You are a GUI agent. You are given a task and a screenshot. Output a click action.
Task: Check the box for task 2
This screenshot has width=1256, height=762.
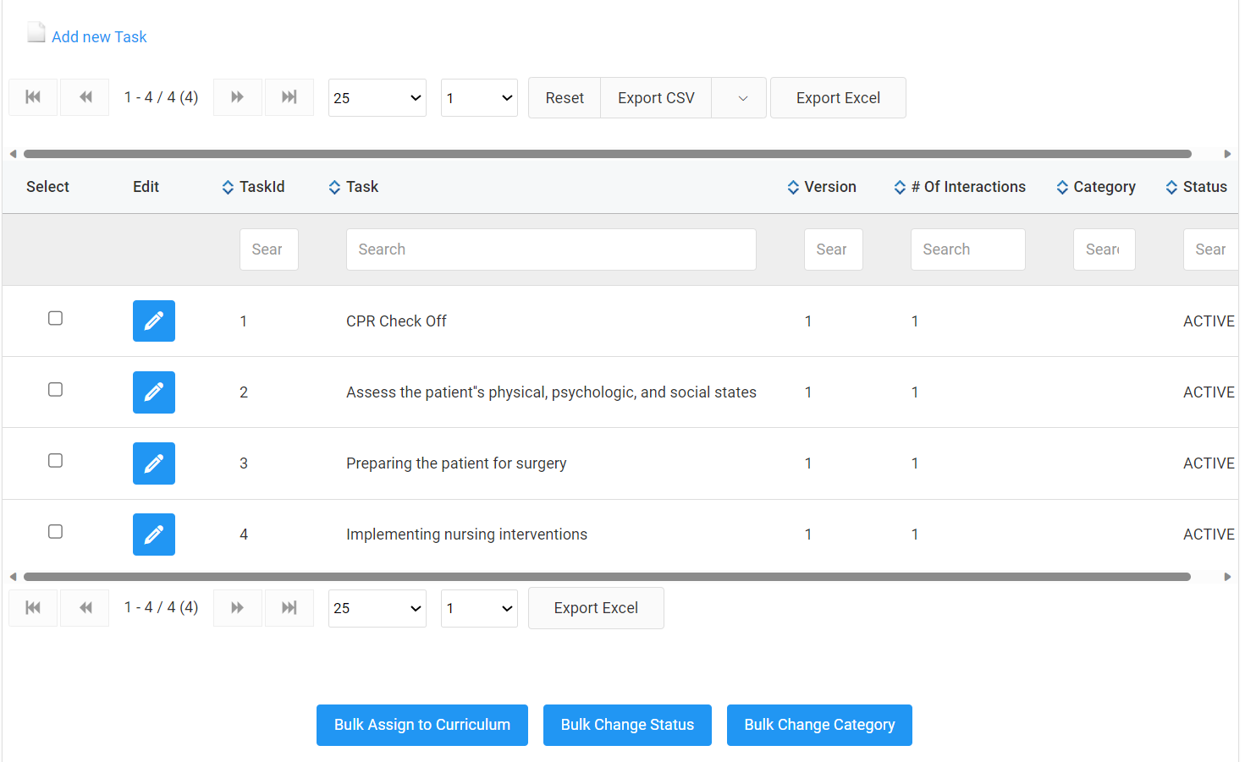pyautogui.click(x=55, y=389)
